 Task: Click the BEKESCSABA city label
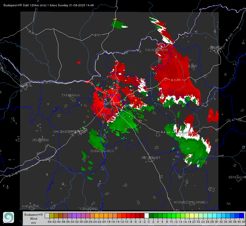pyautogui.click(x=237, y=177)
